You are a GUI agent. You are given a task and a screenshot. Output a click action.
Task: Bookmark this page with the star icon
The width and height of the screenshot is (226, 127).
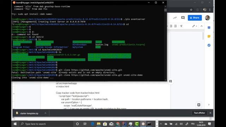tap(191, 10)
